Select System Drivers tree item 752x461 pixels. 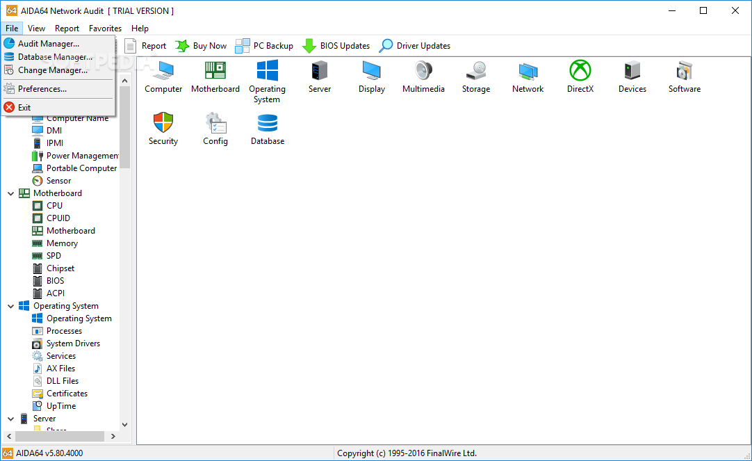tap(66, 343)
